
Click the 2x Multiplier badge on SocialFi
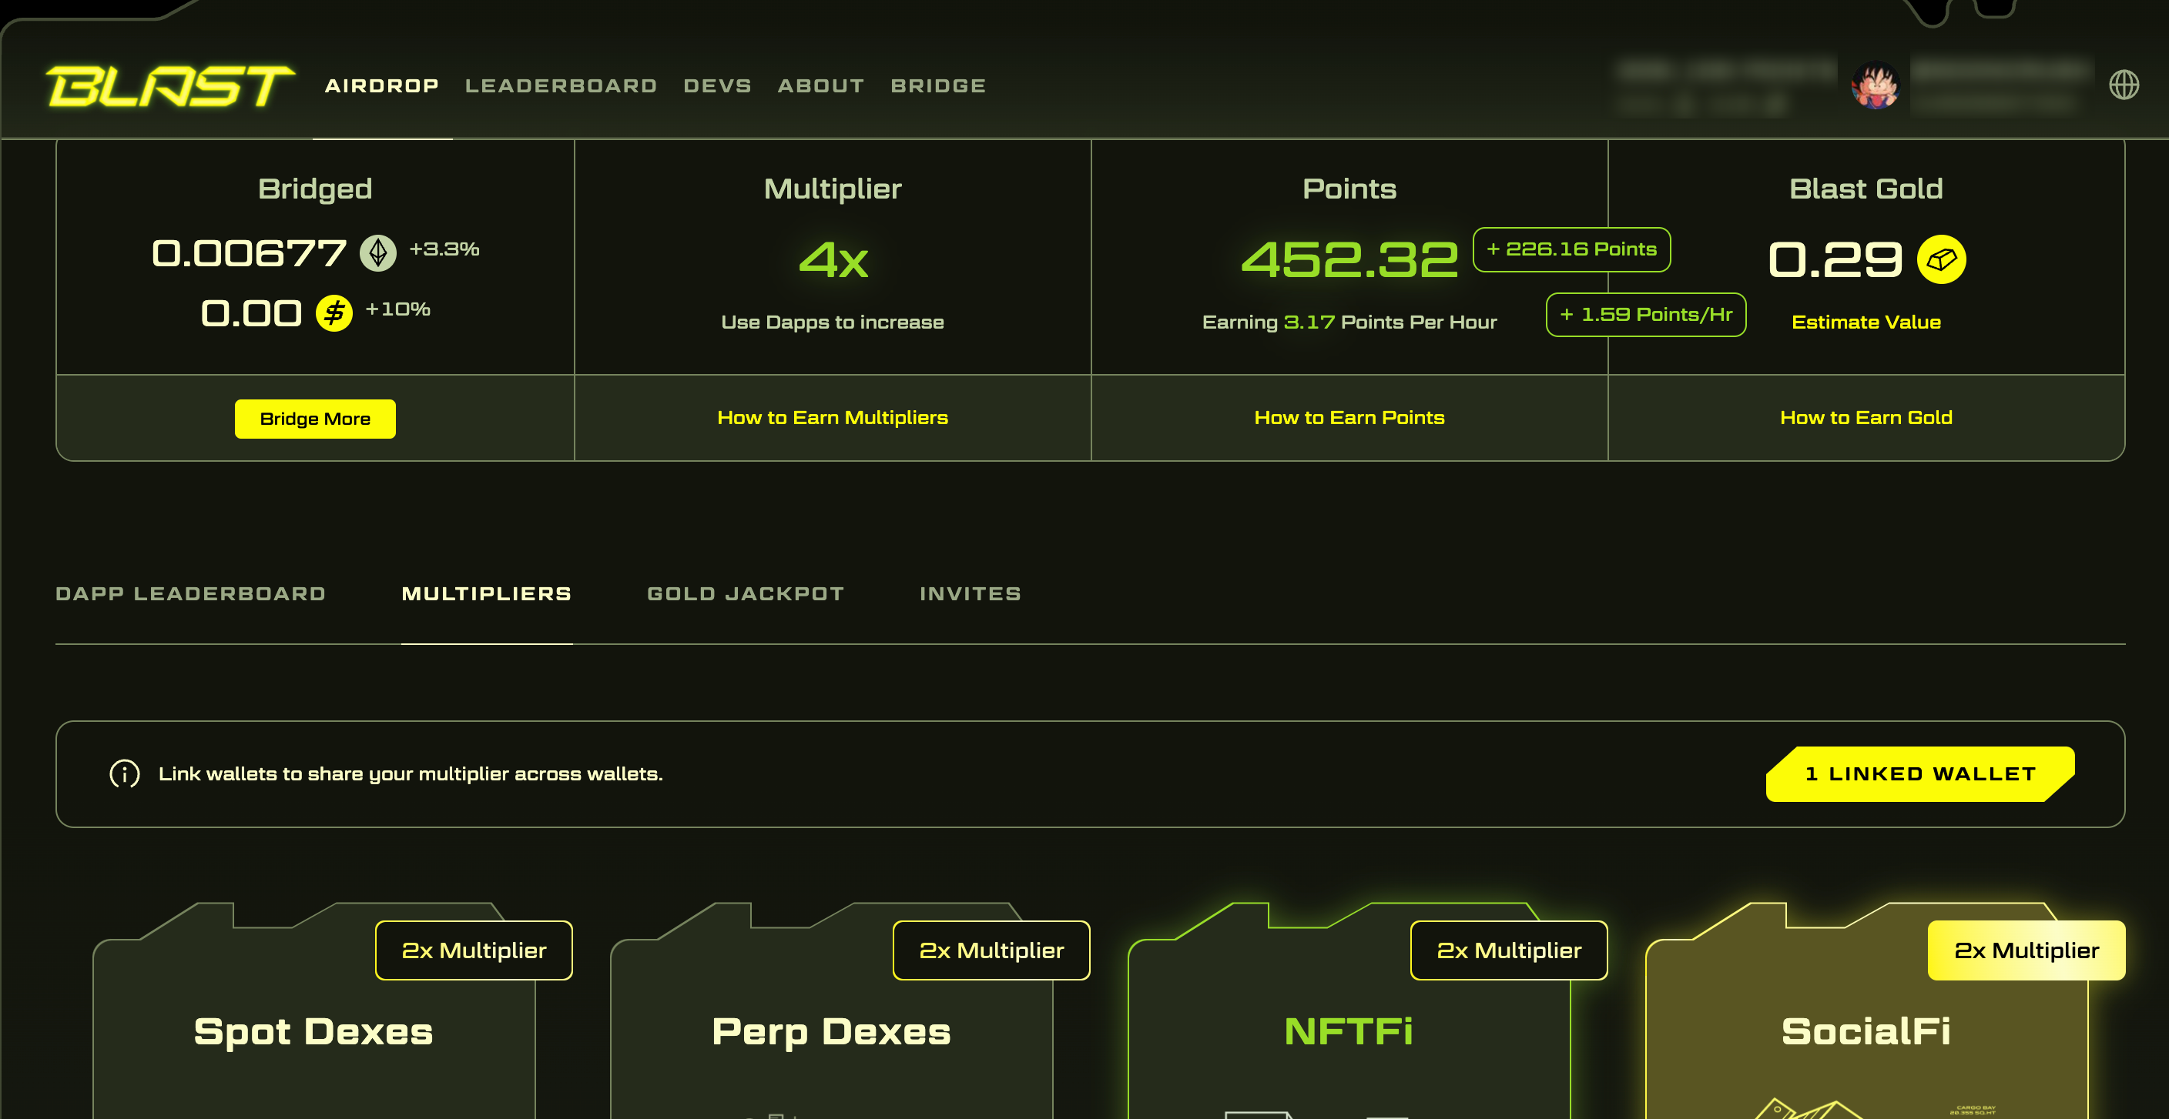point(2027,950)
